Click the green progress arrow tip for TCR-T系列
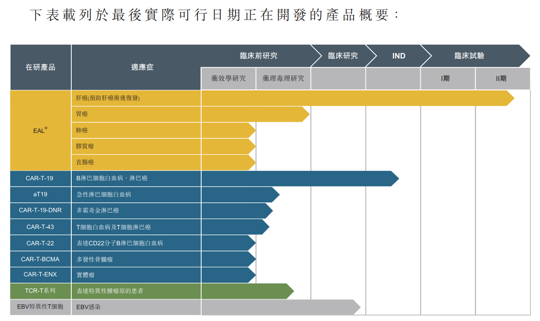Viewport: 540px width, 321px height. coord(290,291)
